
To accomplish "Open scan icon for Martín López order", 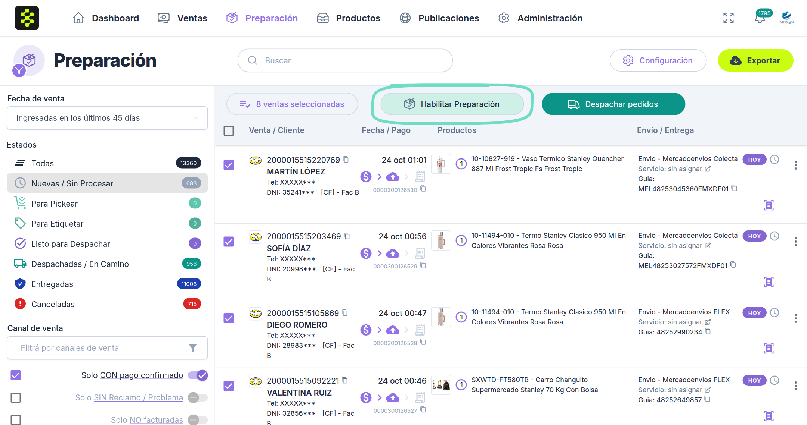I will pos(769,205).
